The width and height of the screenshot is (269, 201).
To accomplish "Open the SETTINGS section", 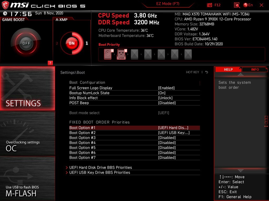I will coord(27,88).
